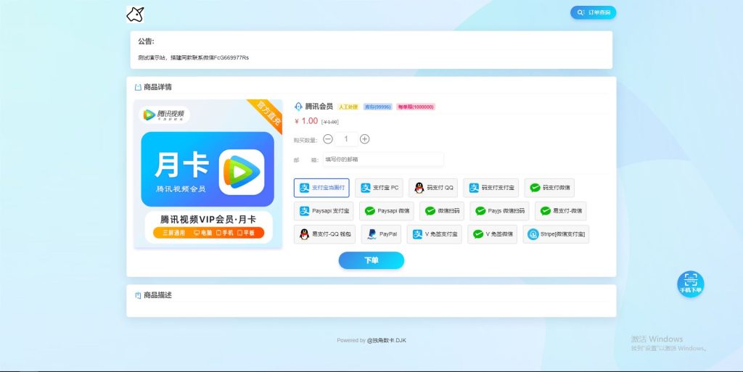743x372 pixels.
Task: Choose PayPal payment option
Action: click(x=382, y=234)
